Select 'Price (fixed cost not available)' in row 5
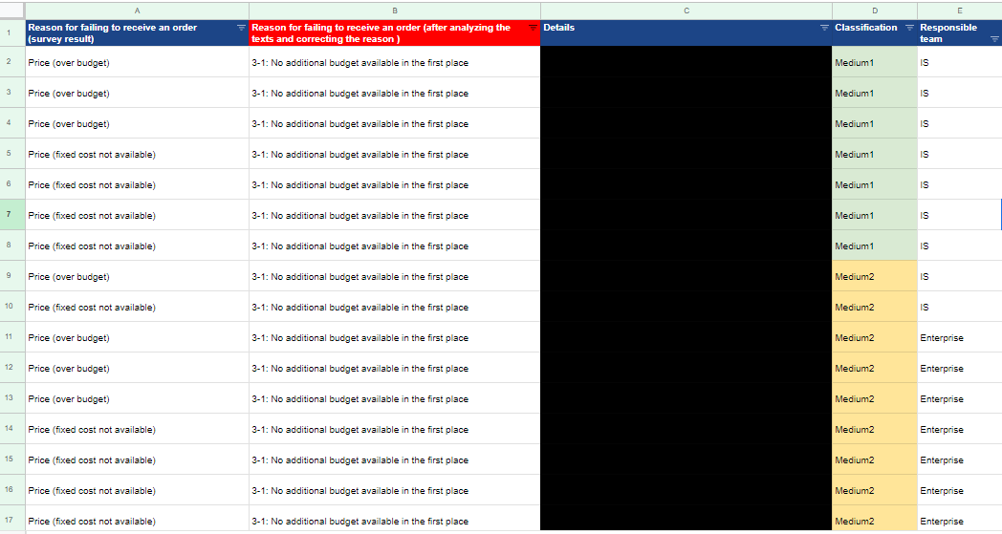This screenshot has height=534, width=1002. tap(138, 155)
